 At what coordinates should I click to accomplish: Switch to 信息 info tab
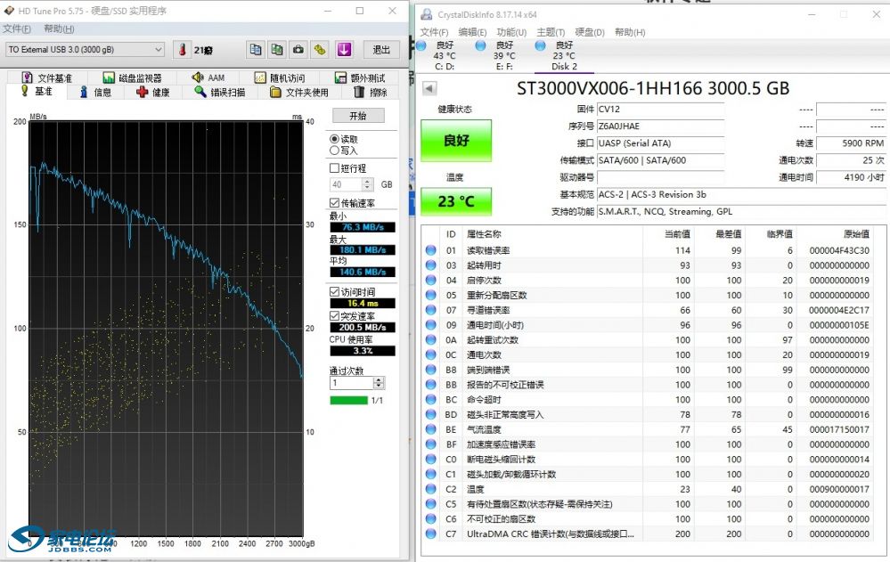[95, 92]
